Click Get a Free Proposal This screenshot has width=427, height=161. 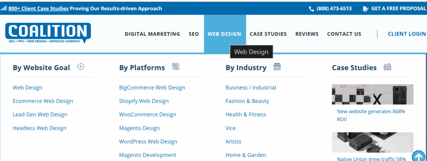click(398, 9)
